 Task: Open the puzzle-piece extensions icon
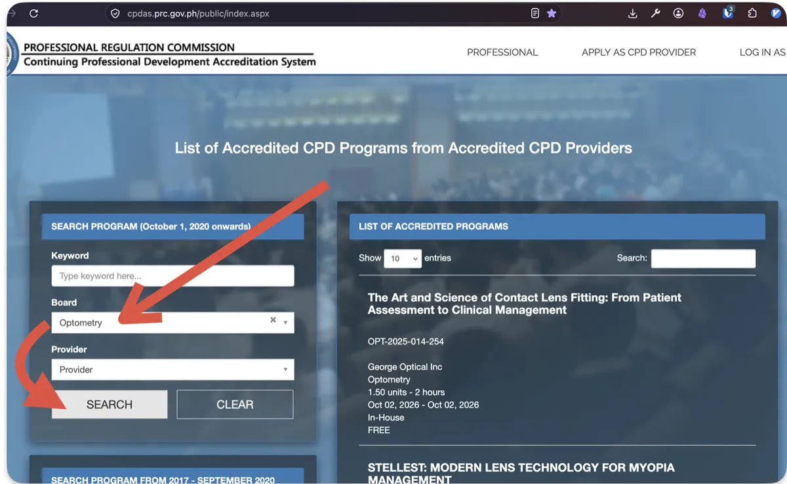tap(752, 13)
